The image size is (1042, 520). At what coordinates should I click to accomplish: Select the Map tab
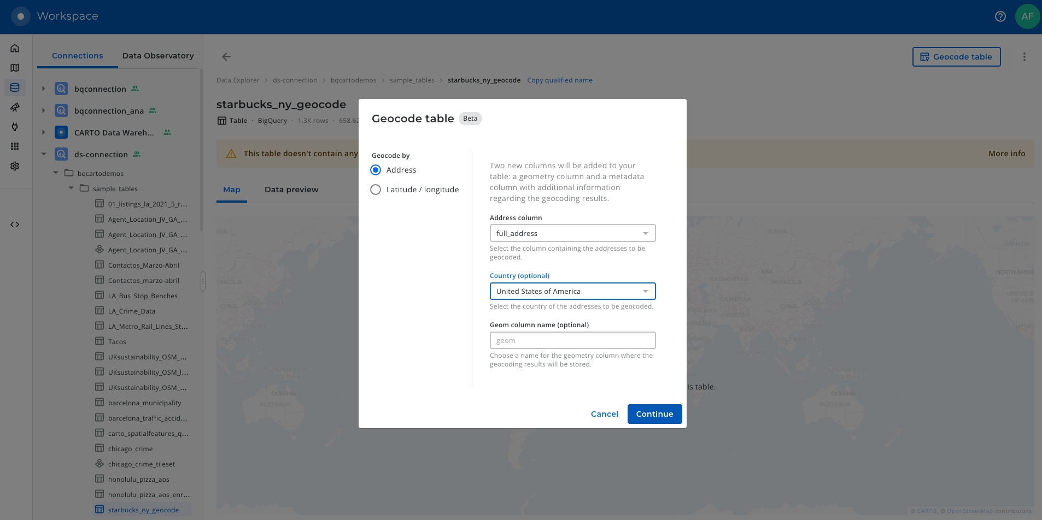tap(232, 190)
